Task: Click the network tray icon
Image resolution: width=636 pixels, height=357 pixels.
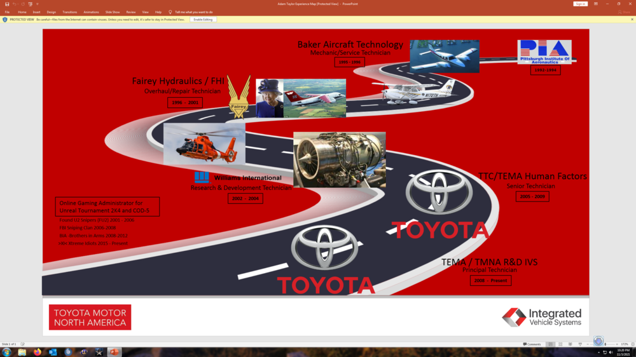Action: (x=605, y=353)
